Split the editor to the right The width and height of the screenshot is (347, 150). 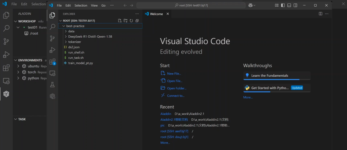[320, 14]
